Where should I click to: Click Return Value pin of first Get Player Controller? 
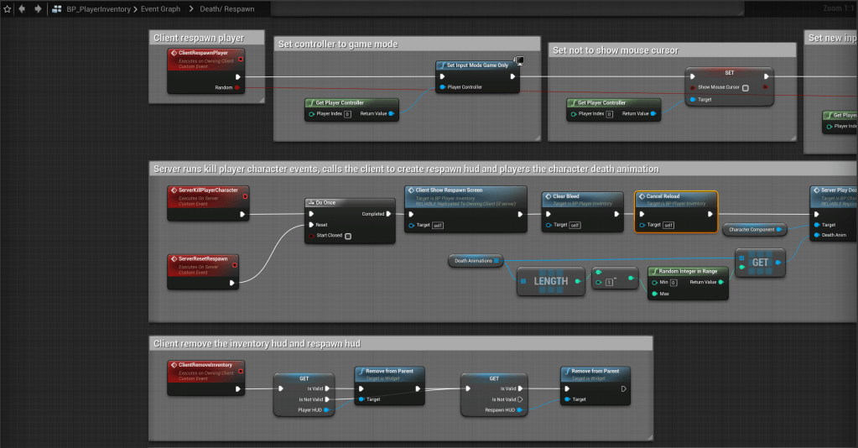[x=391, y=114]
